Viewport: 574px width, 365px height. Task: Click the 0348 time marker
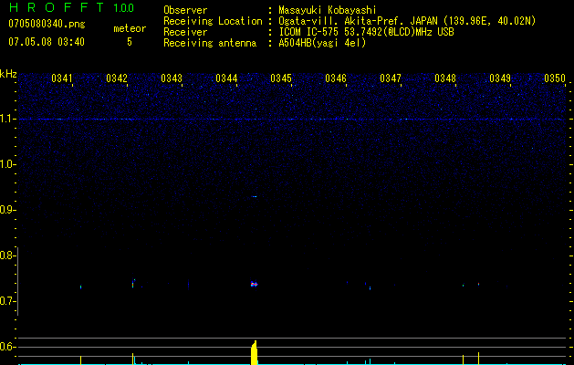click(x=445, y=78)
